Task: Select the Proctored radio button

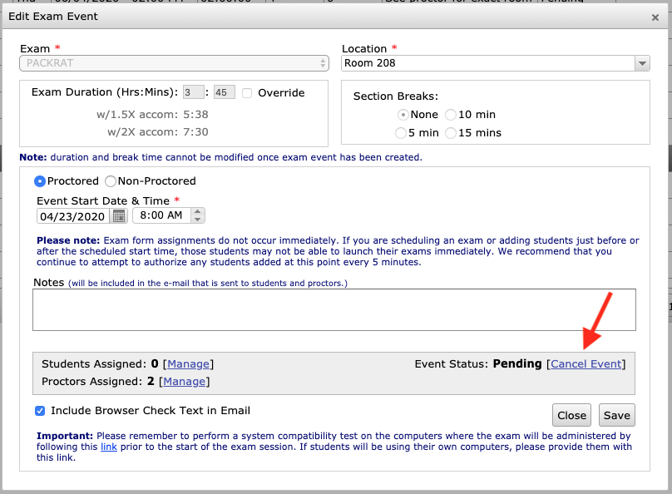Action: (x=40, y=181)
